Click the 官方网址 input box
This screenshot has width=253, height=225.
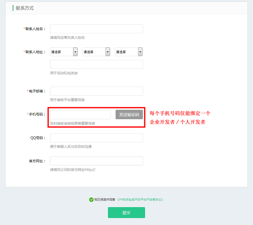[x=96, y=161]
